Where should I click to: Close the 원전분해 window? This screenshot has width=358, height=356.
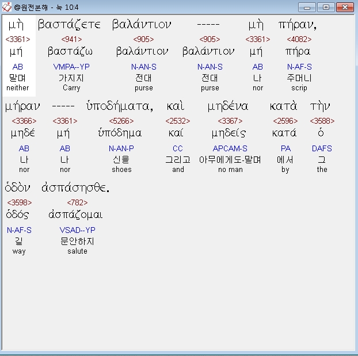(345, 7)
